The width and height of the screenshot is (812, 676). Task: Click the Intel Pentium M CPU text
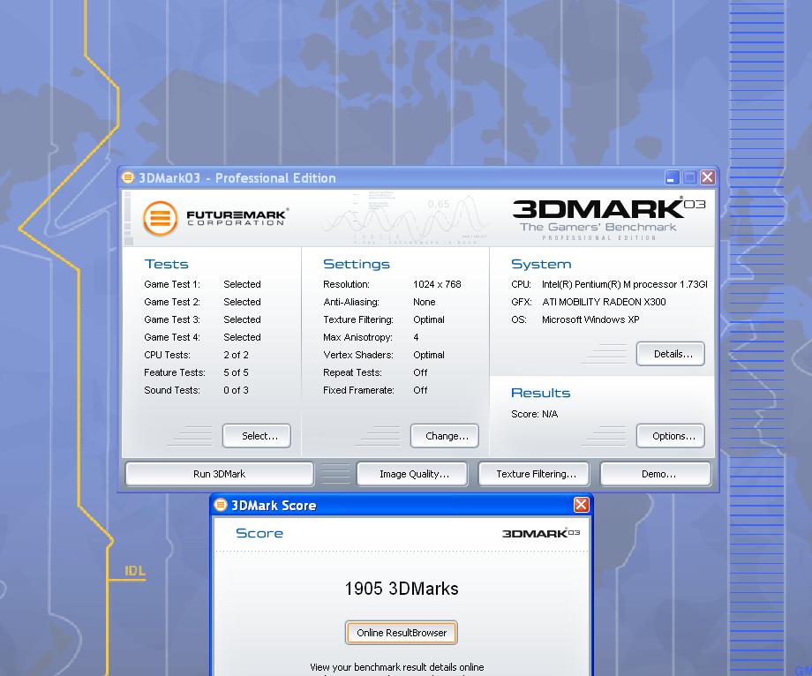(625, 284)
